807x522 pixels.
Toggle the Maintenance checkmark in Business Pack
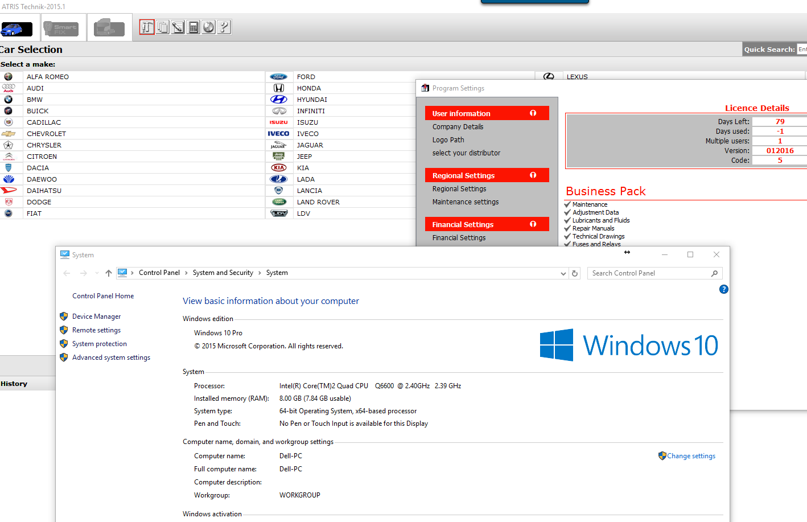567,204
